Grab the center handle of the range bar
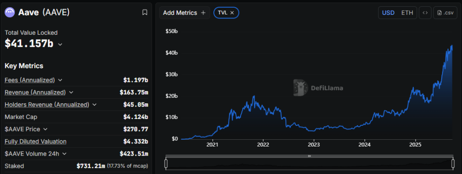Image resolution: width=462 pixels, height=174 pixels. 310,156
